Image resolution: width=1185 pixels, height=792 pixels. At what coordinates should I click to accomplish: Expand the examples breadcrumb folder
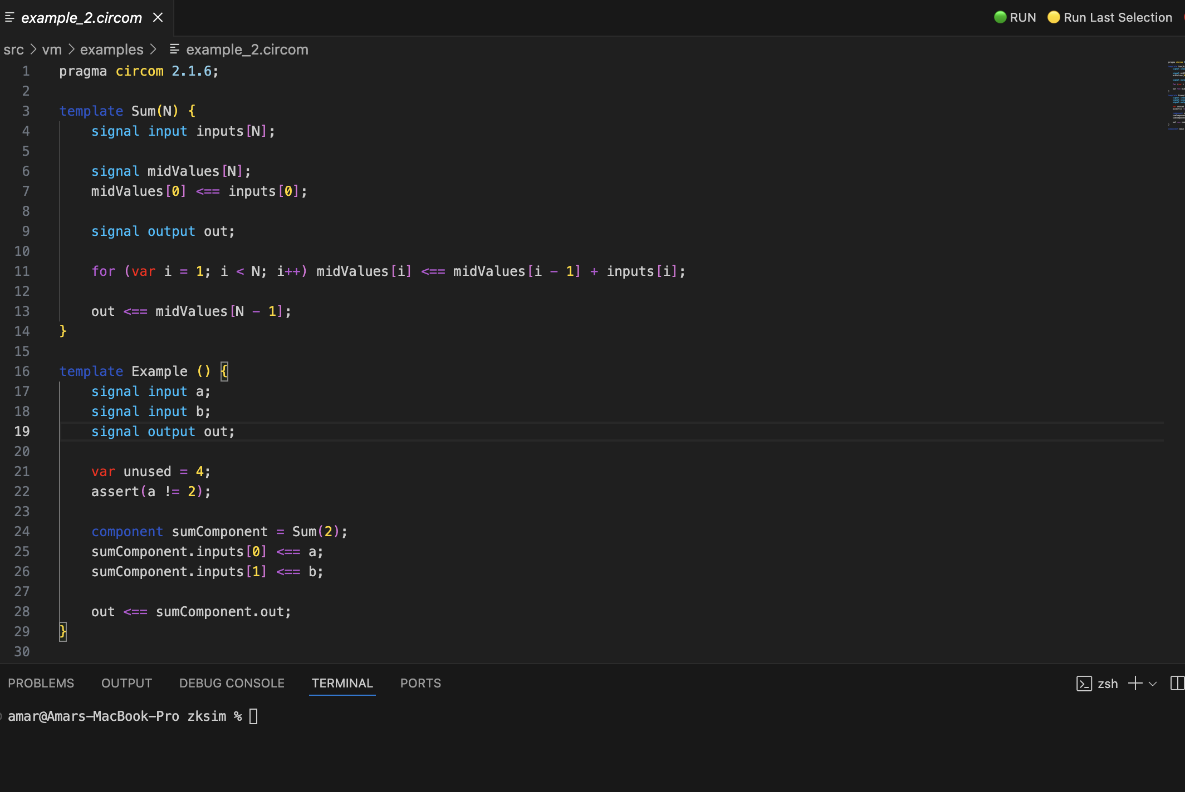click(111, 49)
